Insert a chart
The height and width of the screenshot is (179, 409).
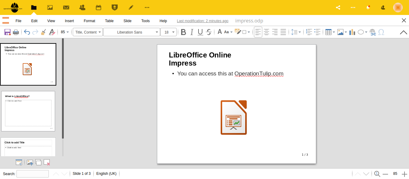(352, 32)
